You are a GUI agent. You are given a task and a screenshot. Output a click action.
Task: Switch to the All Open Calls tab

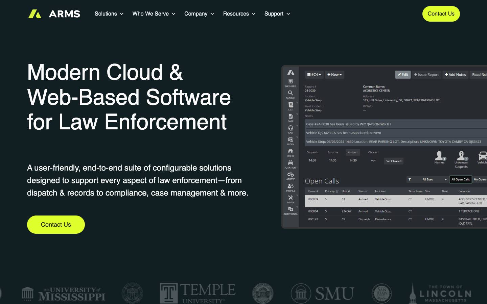click(x=461, y=179)
